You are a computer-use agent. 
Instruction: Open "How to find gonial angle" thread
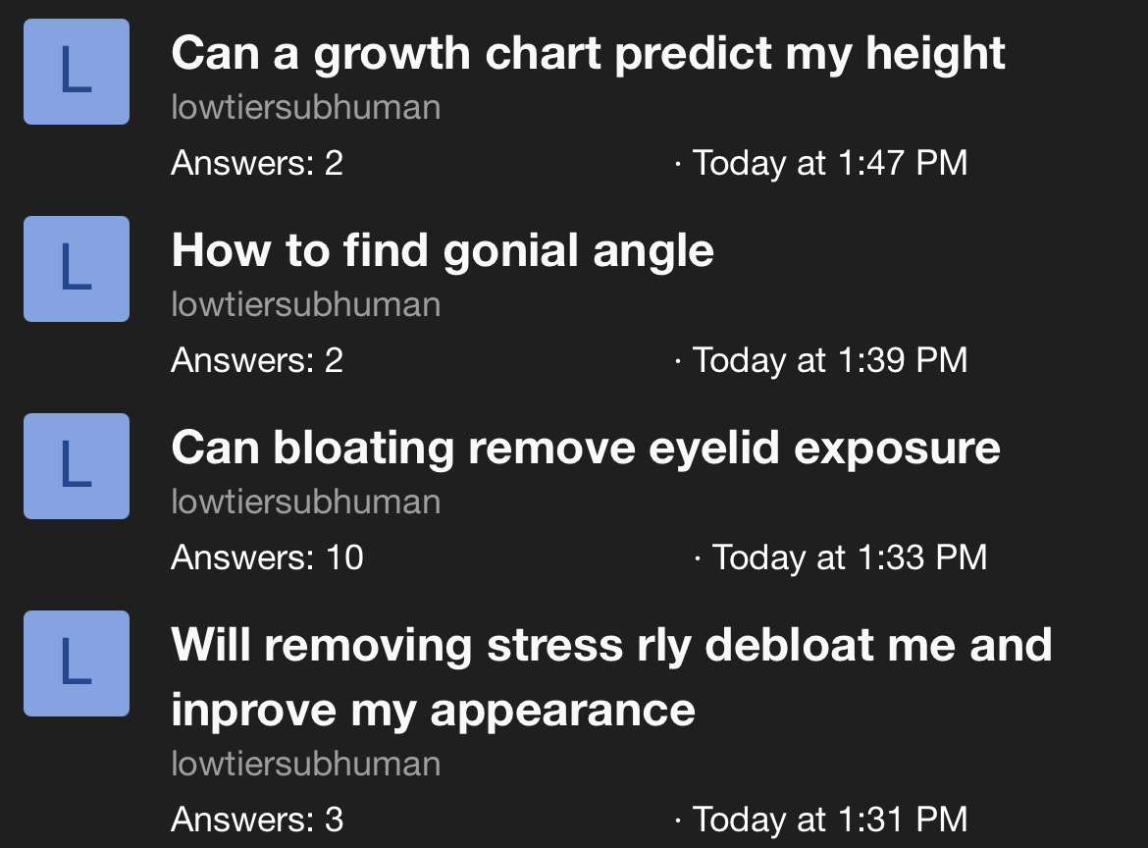(x=443, y=251)
